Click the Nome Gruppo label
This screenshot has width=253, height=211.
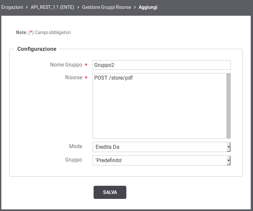(66, 65)
